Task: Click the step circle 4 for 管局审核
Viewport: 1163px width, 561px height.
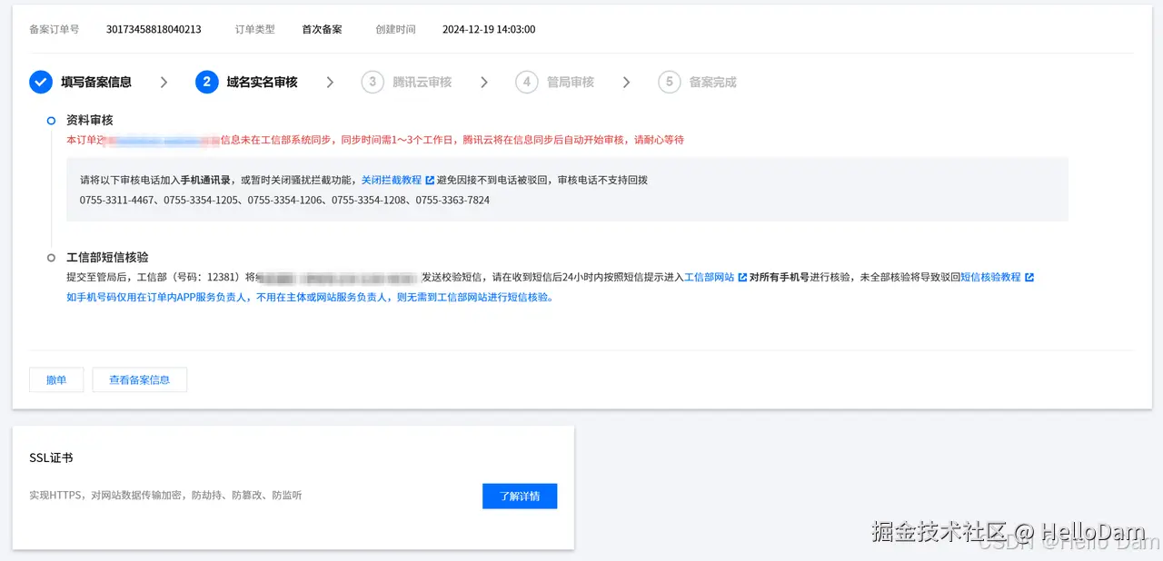Action: [x=527, y=82]
